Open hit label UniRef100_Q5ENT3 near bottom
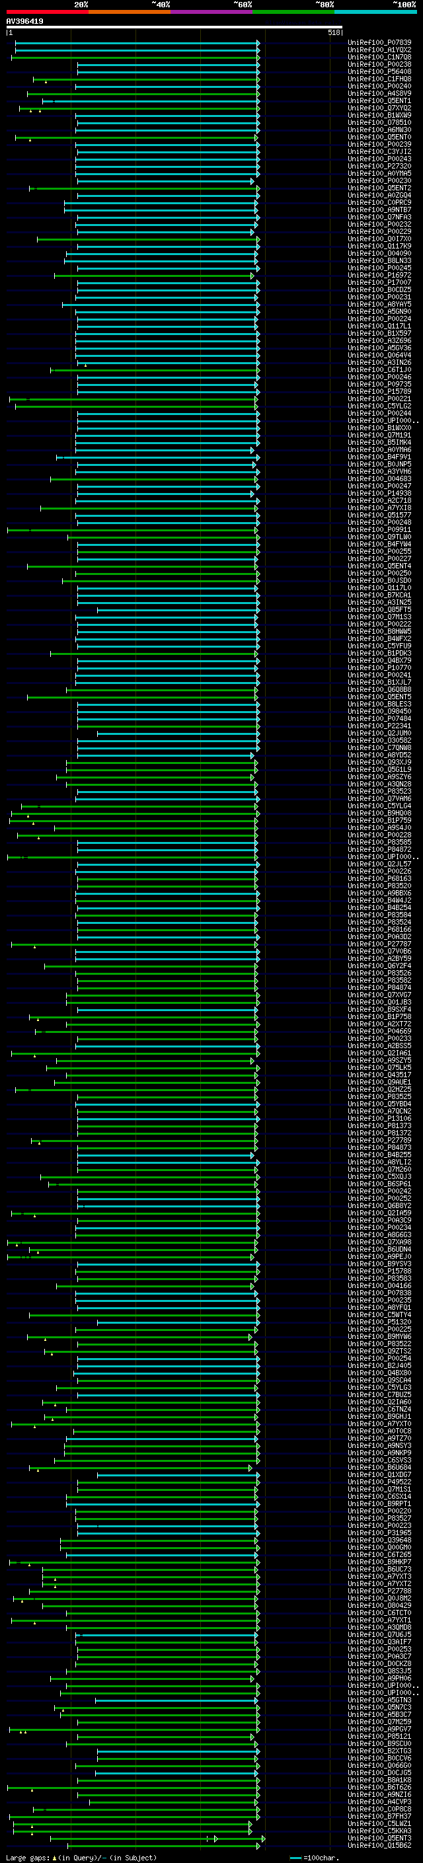 [x=379, y=1838]
